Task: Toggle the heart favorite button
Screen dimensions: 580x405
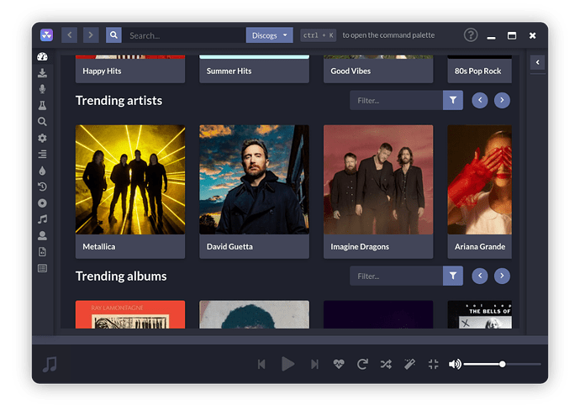Action: (339, 365)
